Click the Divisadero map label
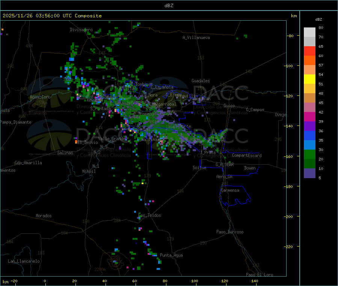The width and height of the screenshot is (338, 286). 81,30
